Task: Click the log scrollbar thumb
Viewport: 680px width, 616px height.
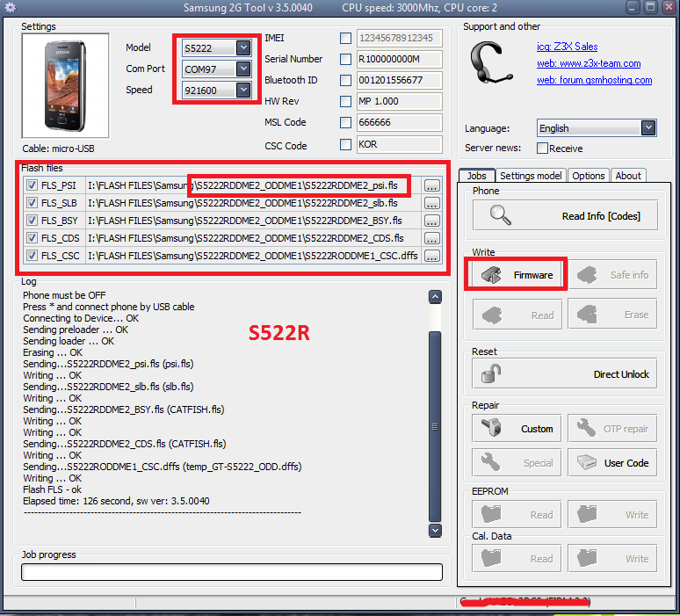Action: (x=435, y=426)
